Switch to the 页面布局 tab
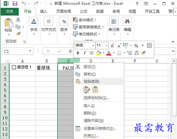 pos(63,11)
